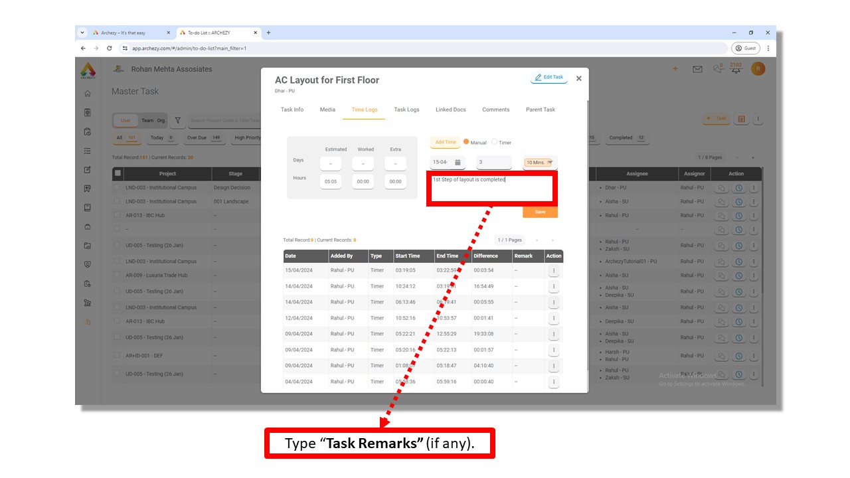Select the Timer radio option

point(494,142)
